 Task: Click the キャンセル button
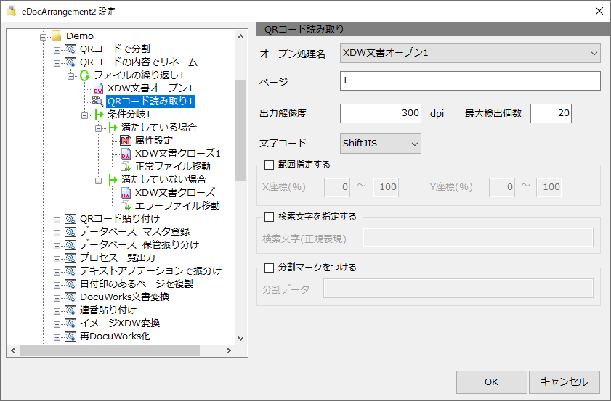pos(565,382)
